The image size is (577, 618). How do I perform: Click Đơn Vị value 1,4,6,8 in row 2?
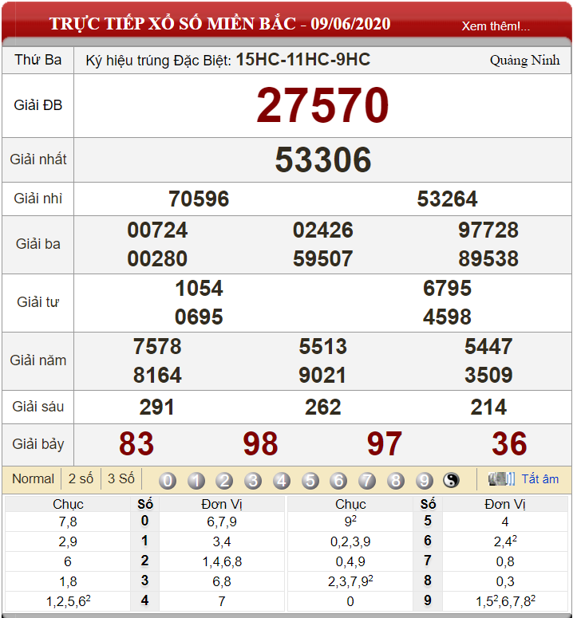[222, 561]
